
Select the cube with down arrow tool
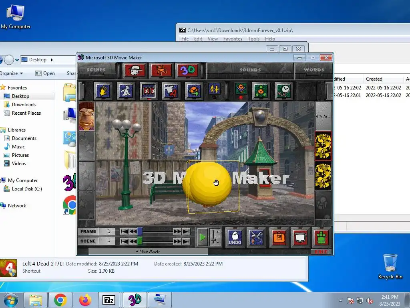[x=241, y=89]
